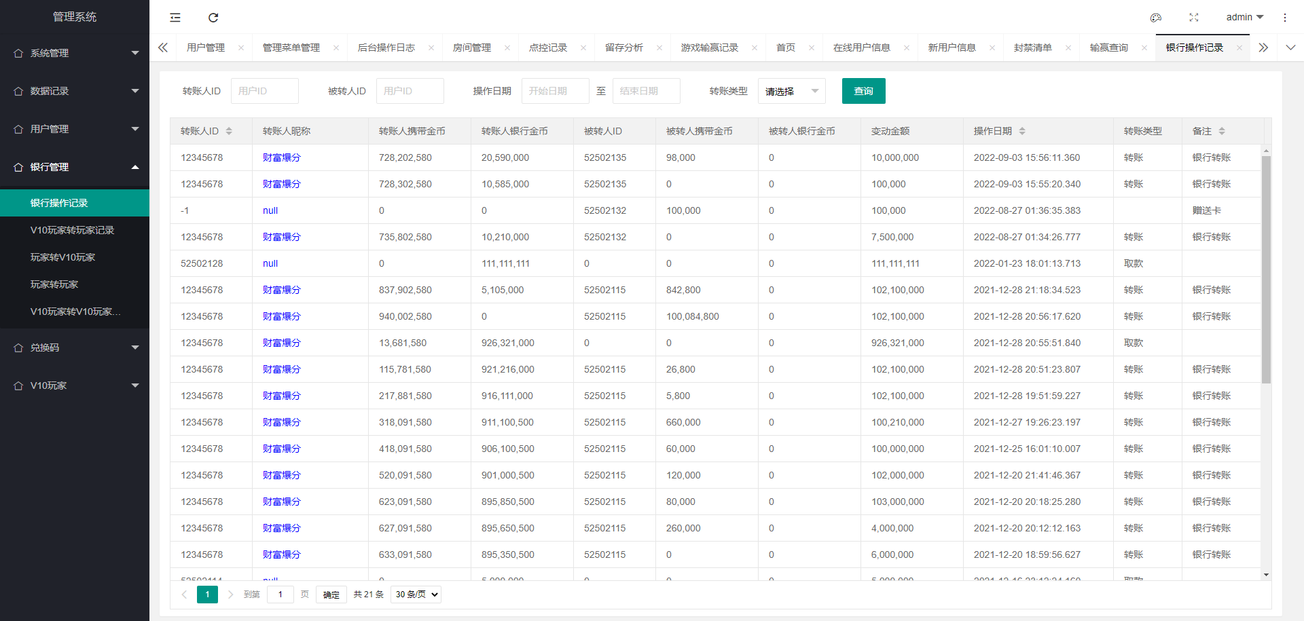This screenshot has width=1304, height=621.
Task: Click the 被转人ID input field
Action: (410, 90)
